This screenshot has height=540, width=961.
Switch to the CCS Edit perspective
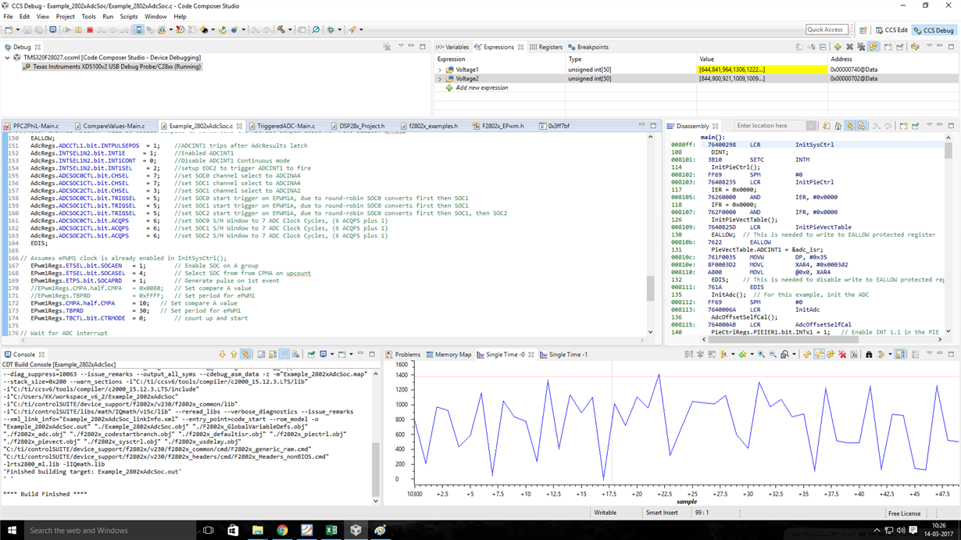[891, 30]
